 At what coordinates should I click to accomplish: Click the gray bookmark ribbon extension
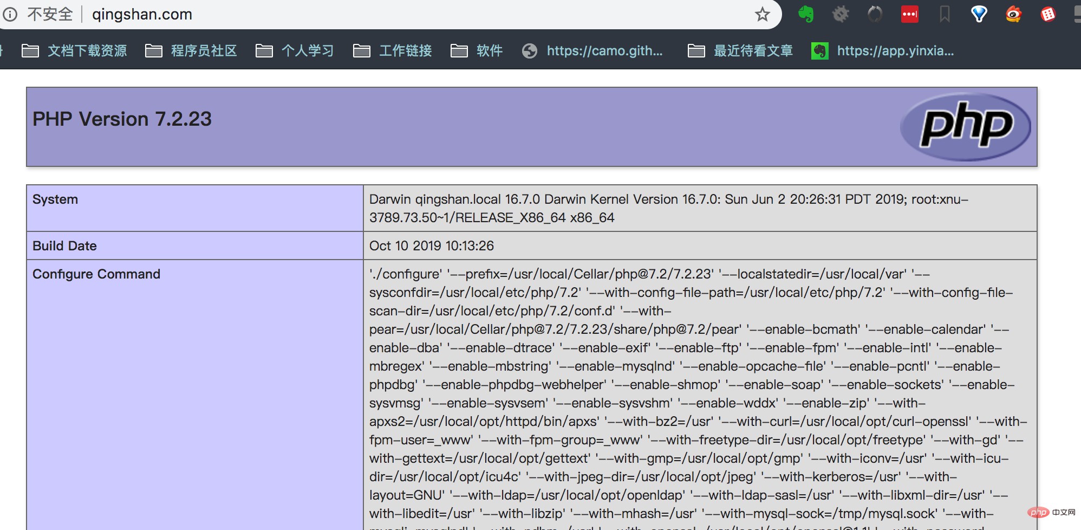945,14
